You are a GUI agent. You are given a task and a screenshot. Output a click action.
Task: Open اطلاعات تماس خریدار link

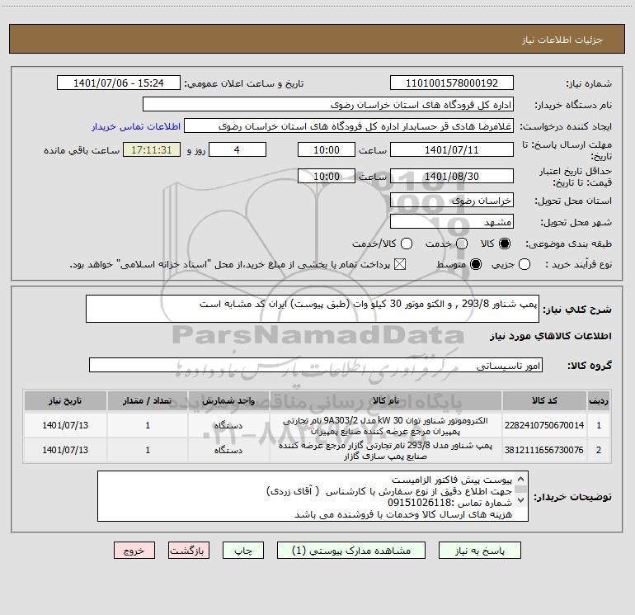coord(136,126)
